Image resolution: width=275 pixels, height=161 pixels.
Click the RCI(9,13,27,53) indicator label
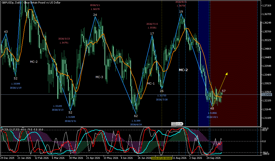22,129
